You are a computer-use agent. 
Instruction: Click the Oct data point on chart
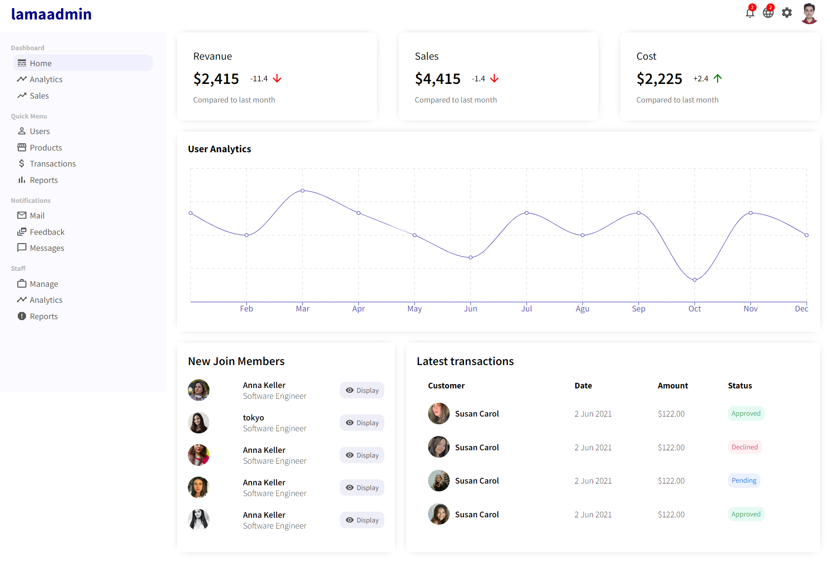click(695, 280)
